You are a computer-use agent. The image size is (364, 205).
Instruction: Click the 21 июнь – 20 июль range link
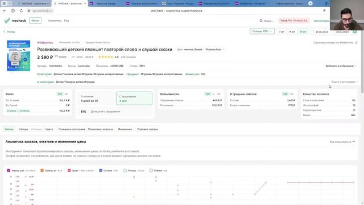(18, 111)
